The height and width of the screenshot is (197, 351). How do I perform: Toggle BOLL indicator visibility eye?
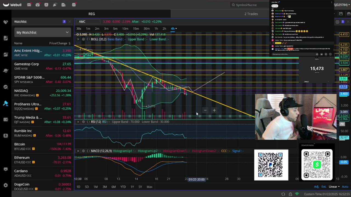83,39
